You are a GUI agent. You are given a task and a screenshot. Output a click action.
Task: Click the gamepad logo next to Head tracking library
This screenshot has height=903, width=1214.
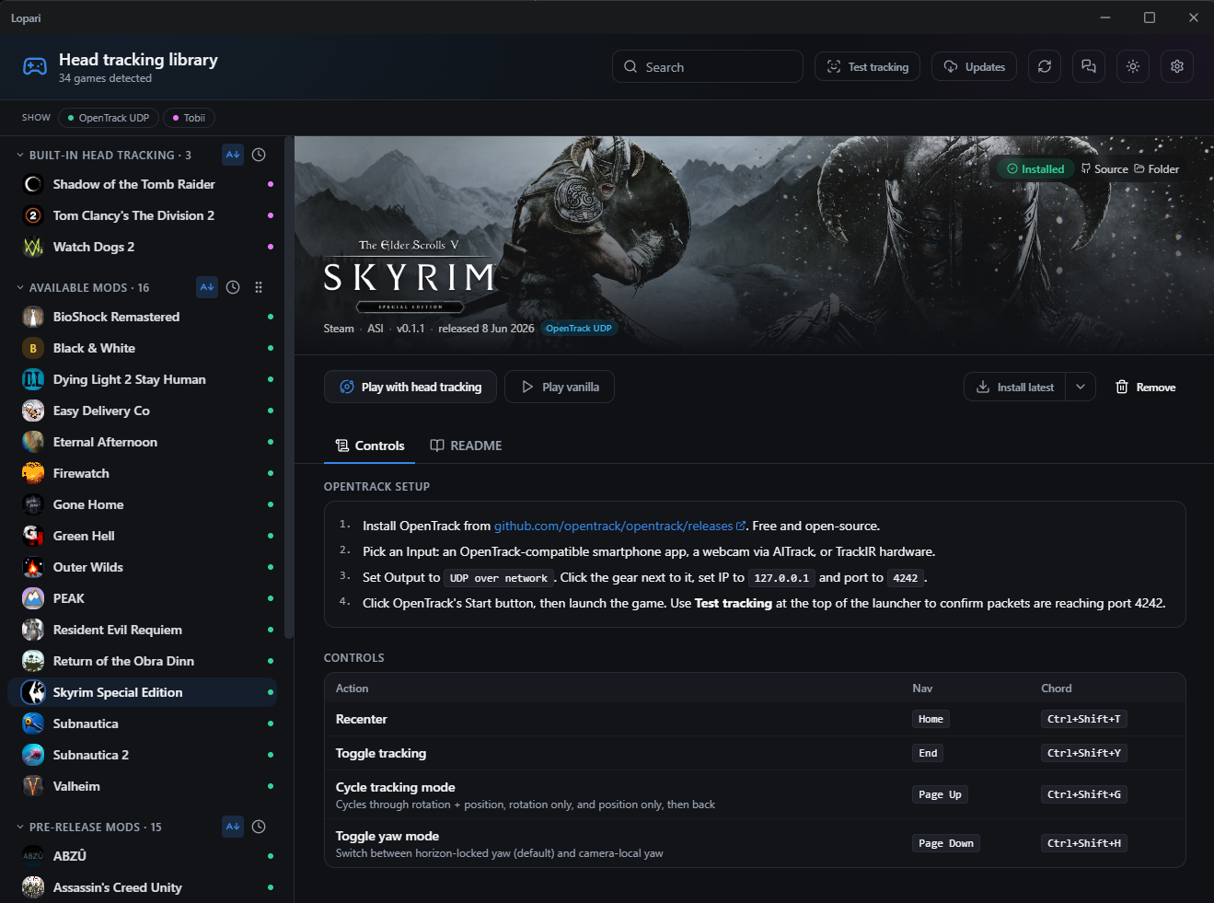click(x=35, y=66)
